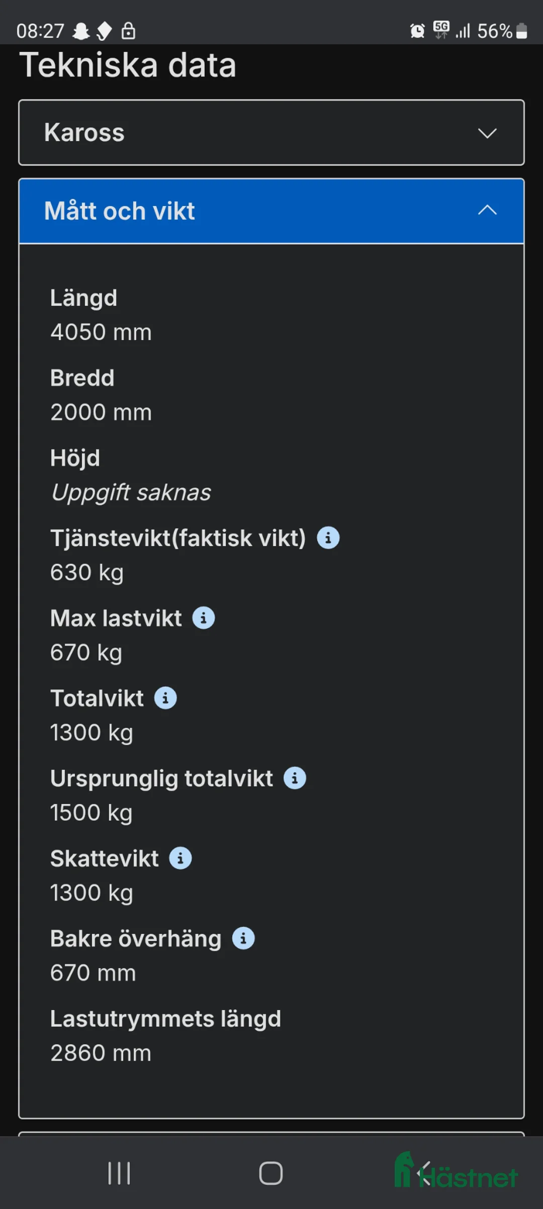543x1209 pixels.
Task: Open the alarm icon in status bar
Action: coord(417,31)
